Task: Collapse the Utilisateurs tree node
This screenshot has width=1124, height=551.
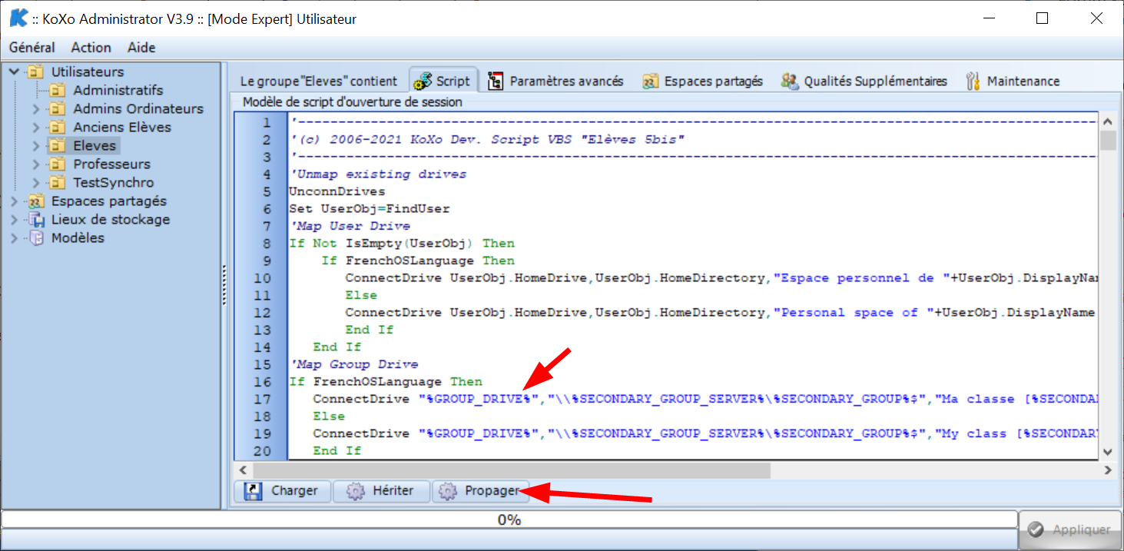Action: pos(14,71)
